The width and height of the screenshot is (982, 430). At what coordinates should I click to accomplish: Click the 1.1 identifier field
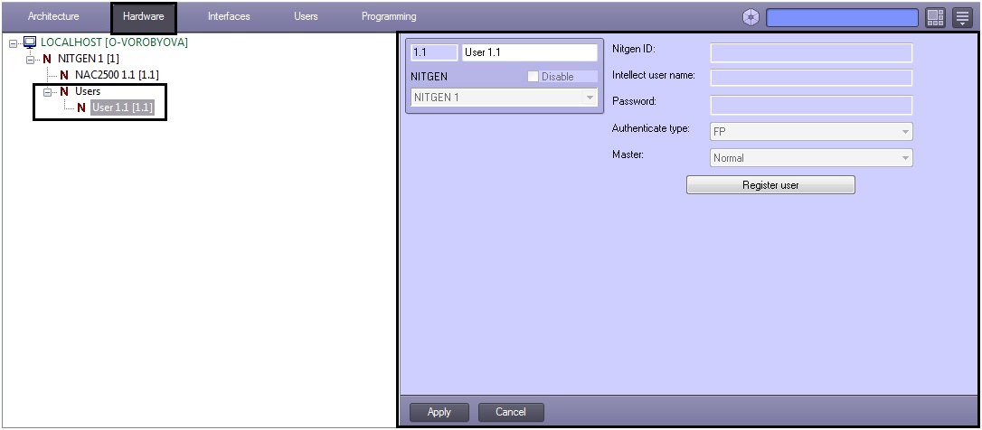[x=434, y=52]
